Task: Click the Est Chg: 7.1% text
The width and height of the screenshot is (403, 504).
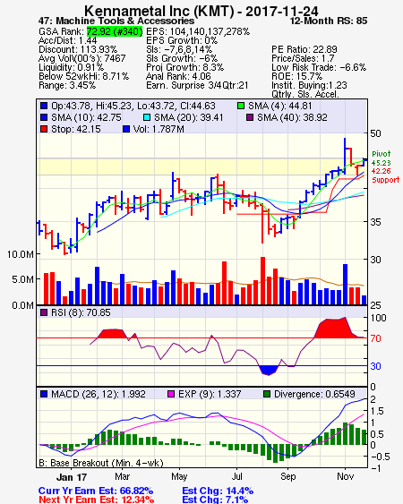Action: pos(215,500)
